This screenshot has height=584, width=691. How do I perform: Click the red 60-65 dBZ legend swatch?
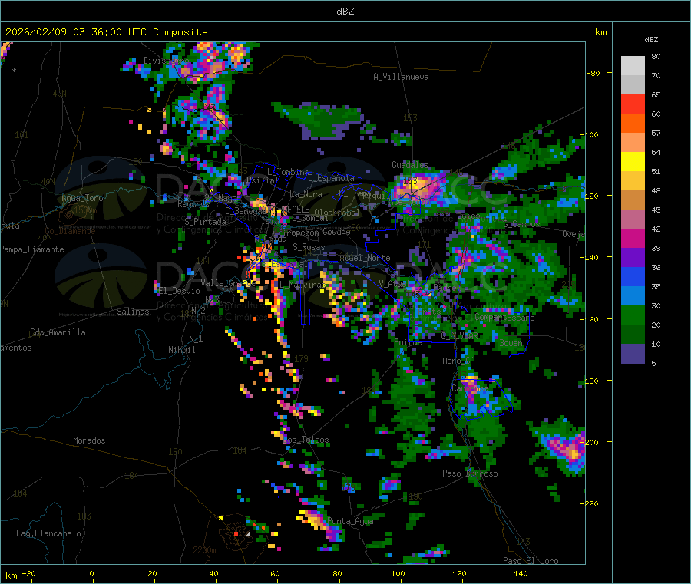click(x=633, y=104)
